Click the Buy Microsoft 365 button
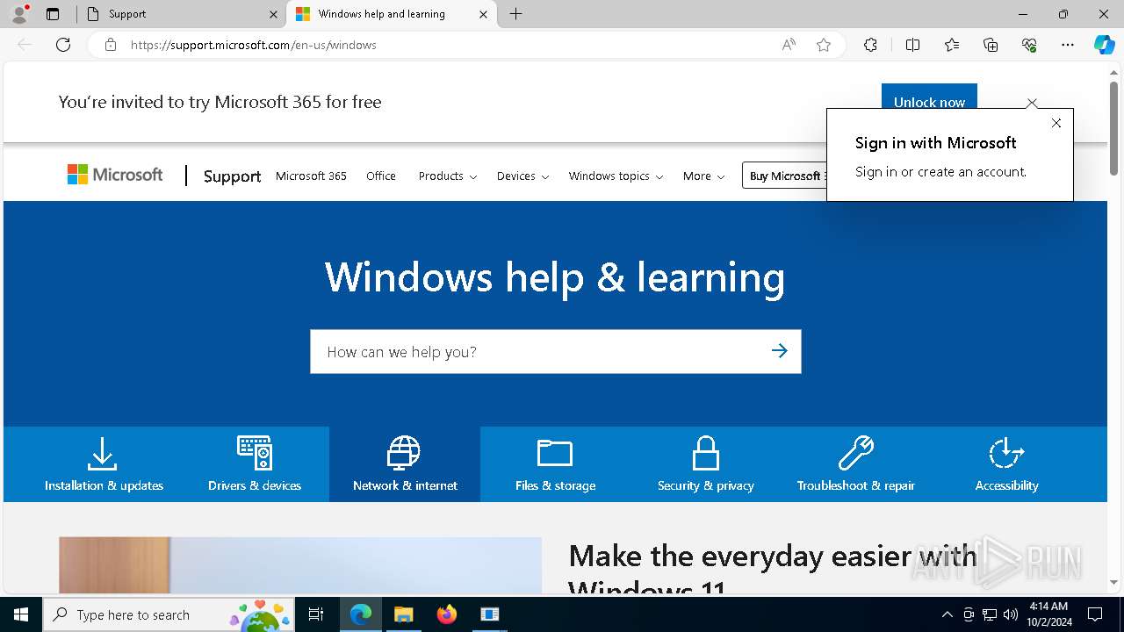 click(x=785, y=176)
